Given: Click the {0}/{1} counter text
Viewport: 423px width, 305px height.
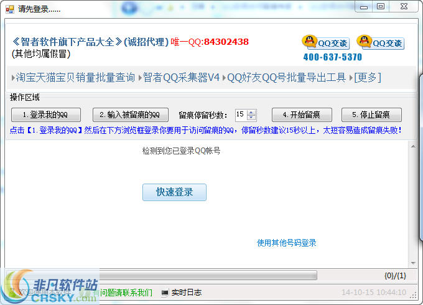Looking at the screenshot, I should (395, 276).
